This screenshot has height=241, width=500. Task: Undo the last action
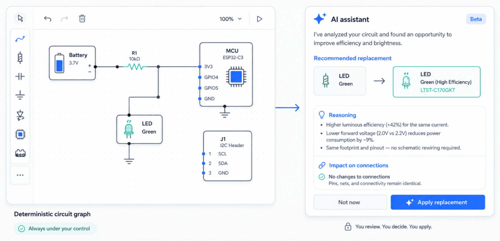coord(48,19)
